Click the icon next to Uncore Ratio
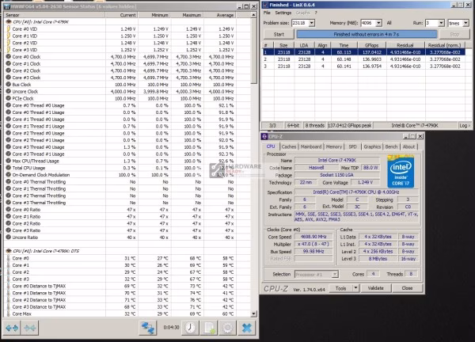This screenshot has width=475, height=342. click(x=9, y=237)
